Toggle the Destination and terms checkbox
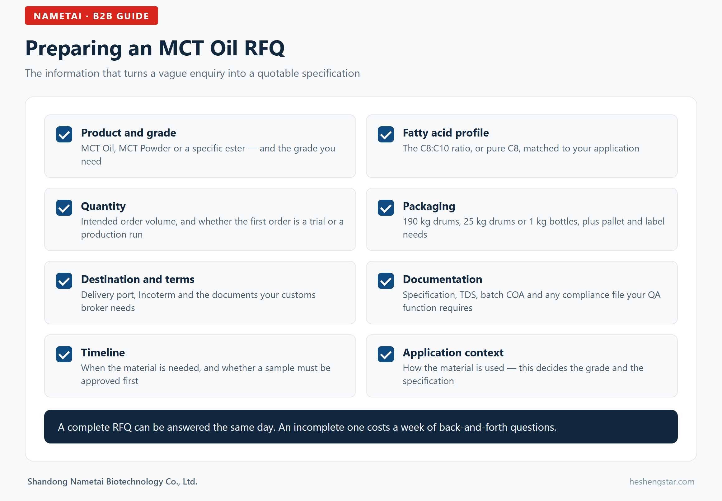The image size is (722, 501). coord(64,281)
